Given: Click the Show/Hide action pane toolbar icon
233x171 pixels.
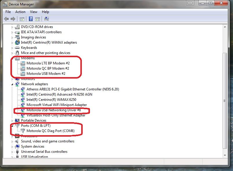Looking at the screenshot, I should coord(38,19).
